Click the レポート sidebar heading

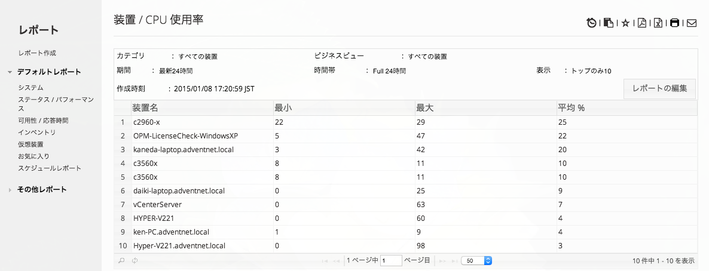[x=39, y=30]
